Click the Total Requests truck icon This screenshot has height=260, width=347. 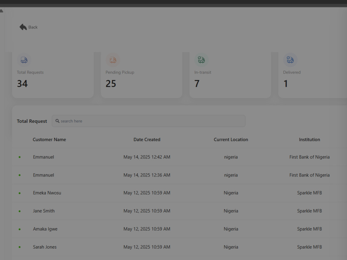click(24, 60)
